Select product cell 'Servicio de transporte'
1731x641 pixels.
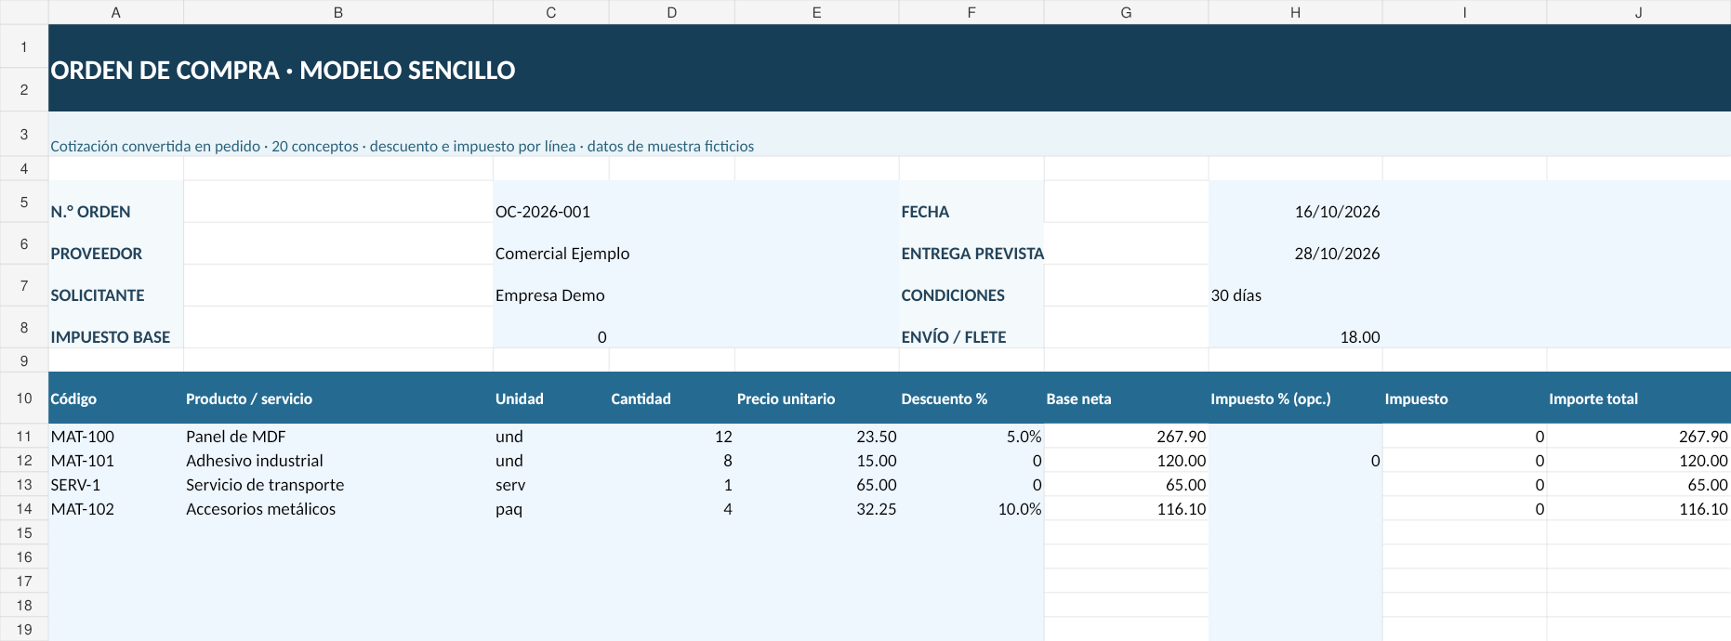click(x=338, y=485)
